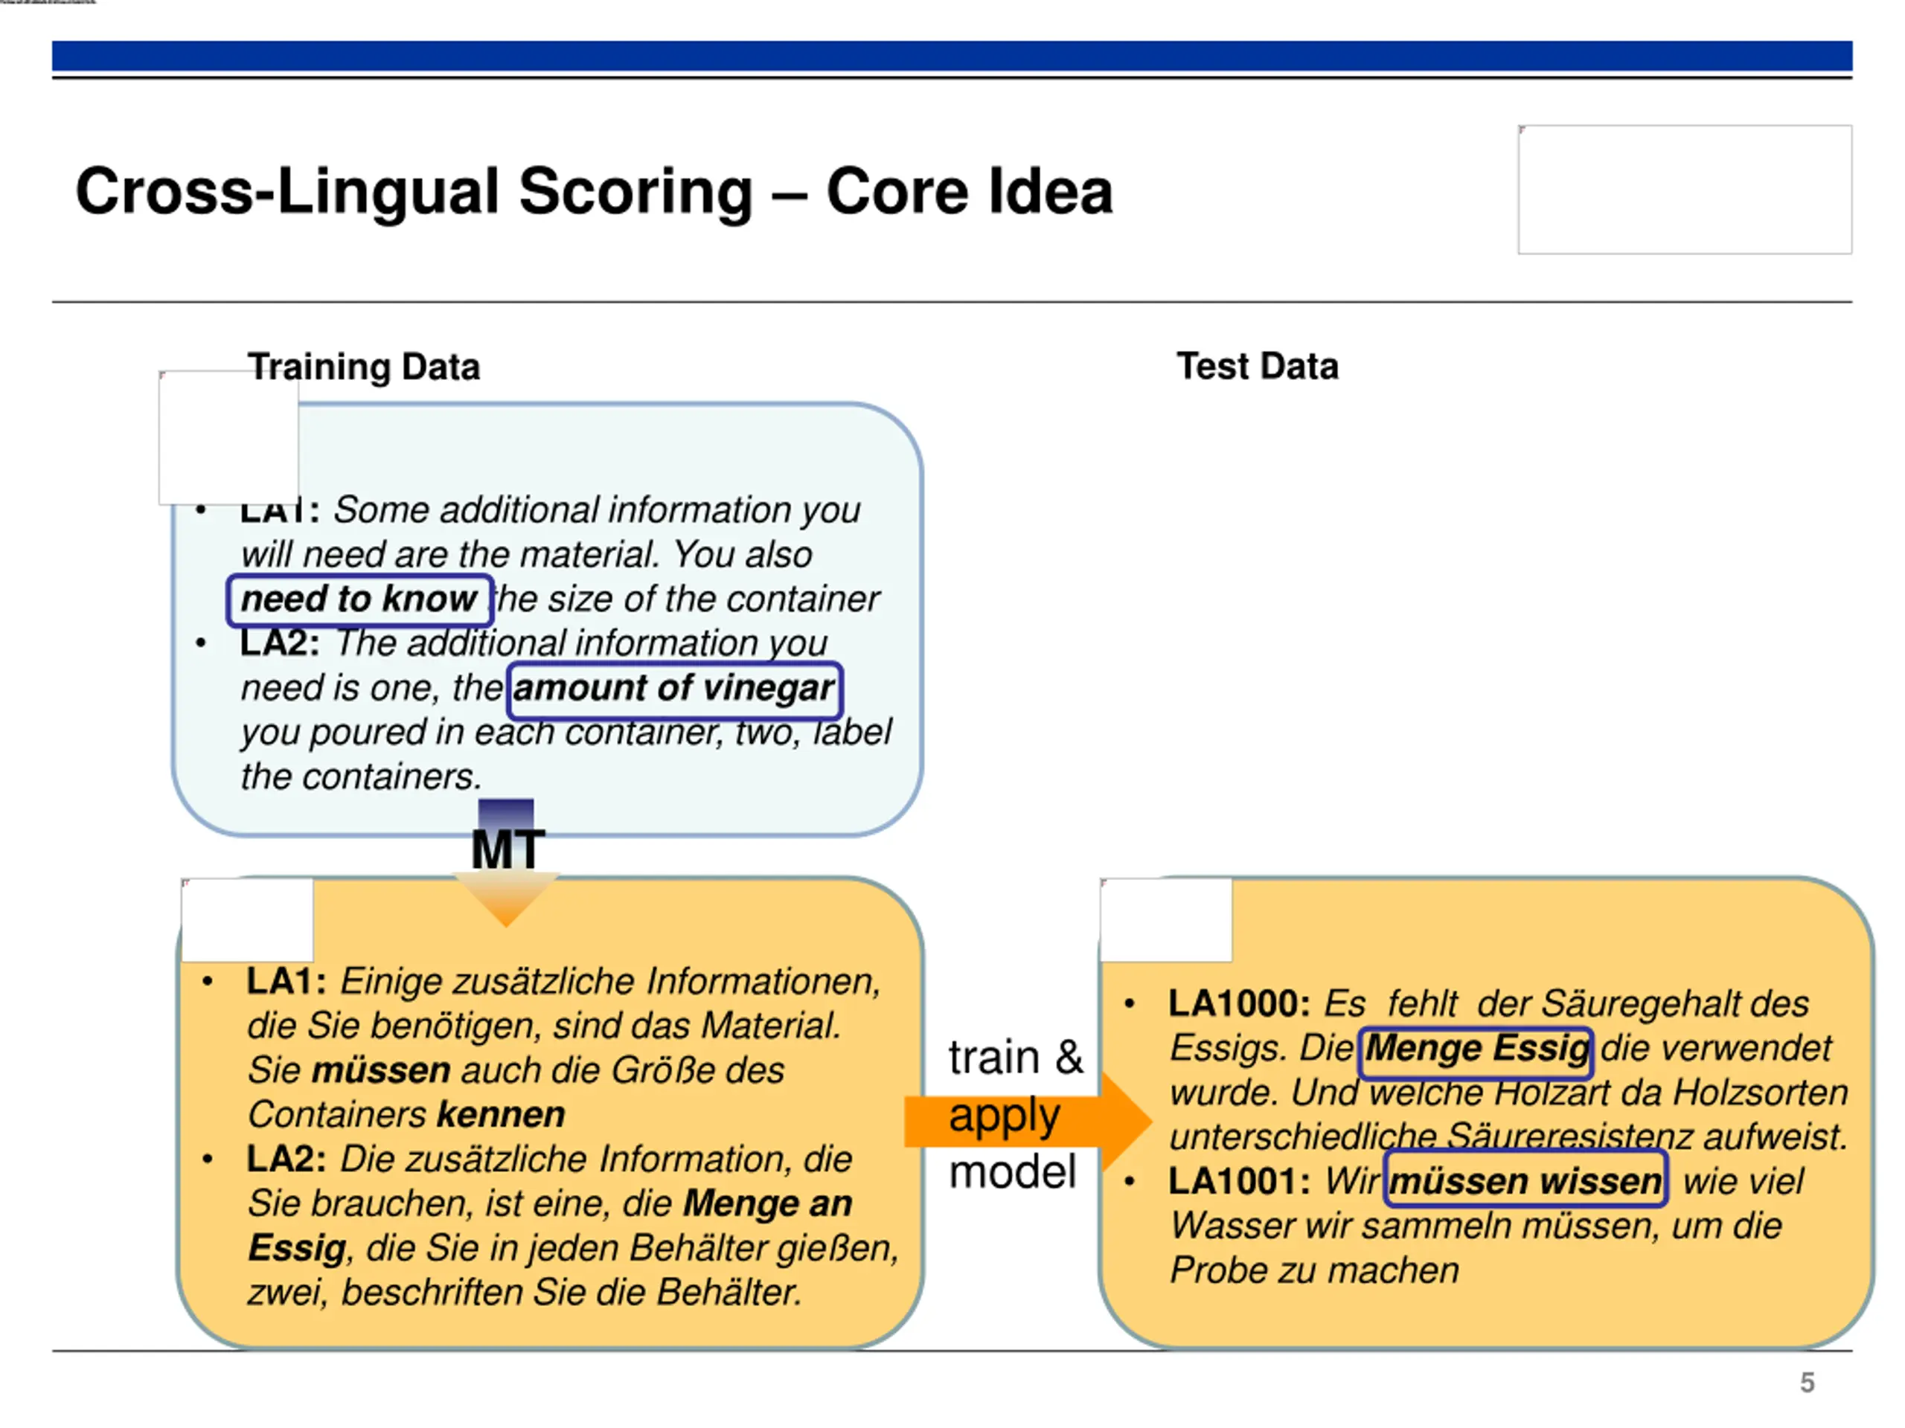Click the English 'LA2:' label
The width and height of the screenshot is (1905, 1428).
pyautogui.click(x=280, y=643)
